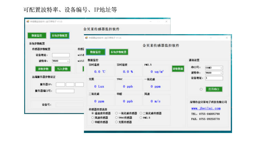Choose the 二氧化碳传感器 radio option

coord(141,113)
